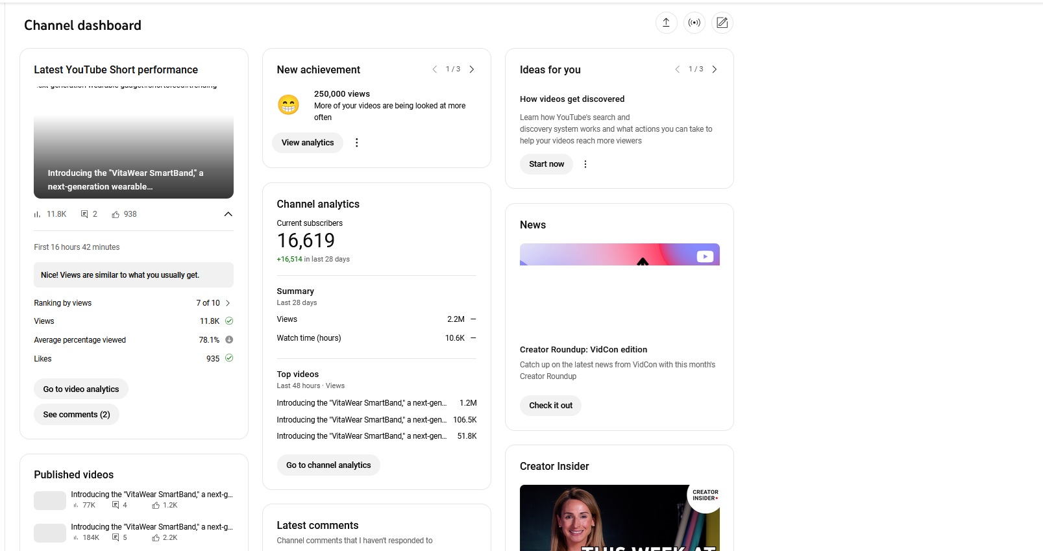Screen dimensions: 1043x551
Task: Click the dash indicator next to Watch time 10.6K
Action: [x=473, y=338]
